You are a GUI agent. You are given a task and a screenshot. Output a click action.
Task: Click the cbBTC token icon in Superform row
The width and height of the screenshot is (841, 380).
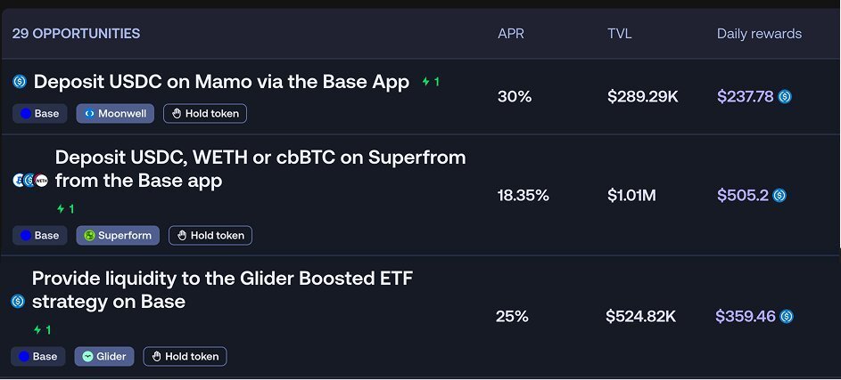pyautogui.click(x=18, y=181)
